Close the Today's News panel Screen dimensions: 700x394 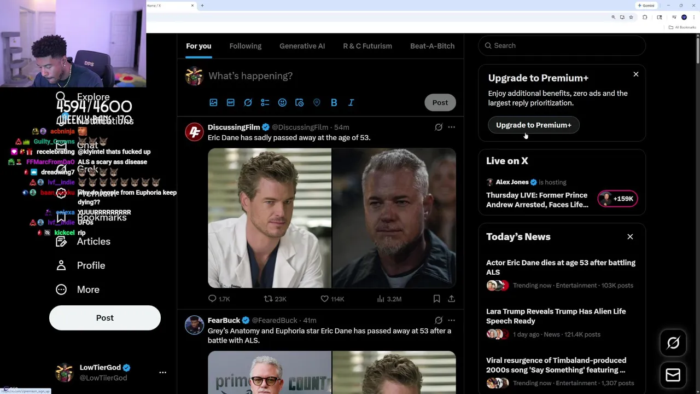630,237
